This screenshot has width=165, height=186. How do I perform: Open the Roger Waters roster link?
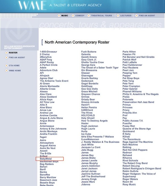point(130,179)
